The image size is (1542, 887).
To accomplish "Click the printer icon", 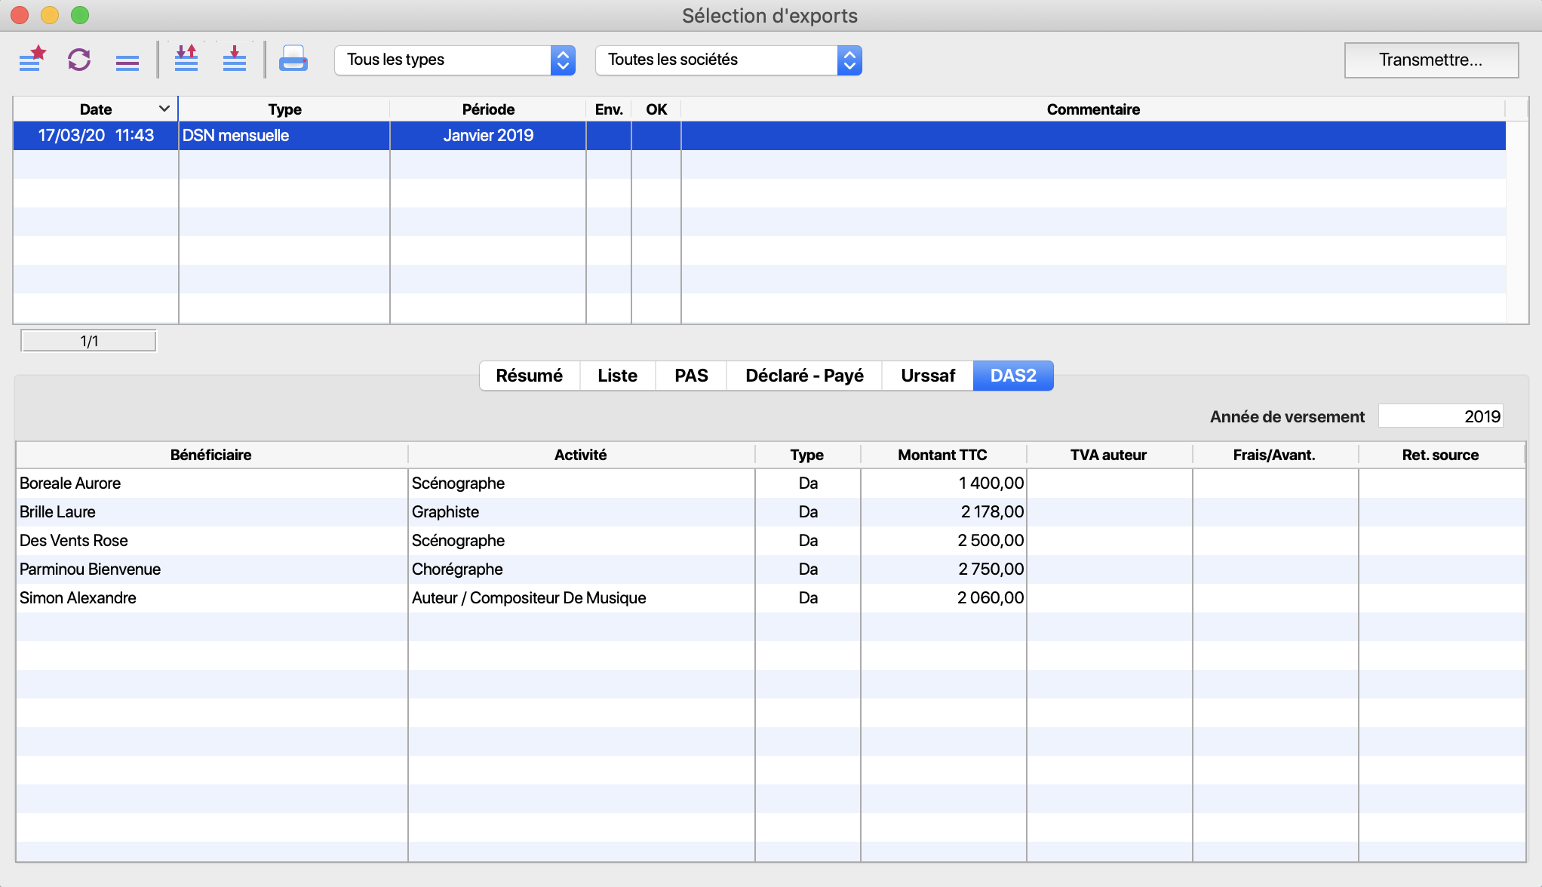I will (x=293, y=59).
